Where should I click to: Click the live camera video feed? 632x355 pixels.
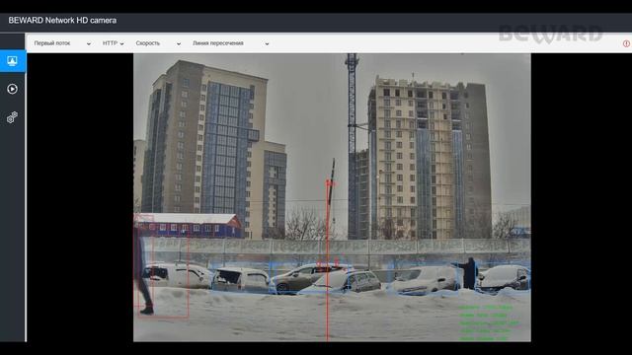[x=332, y=197]
